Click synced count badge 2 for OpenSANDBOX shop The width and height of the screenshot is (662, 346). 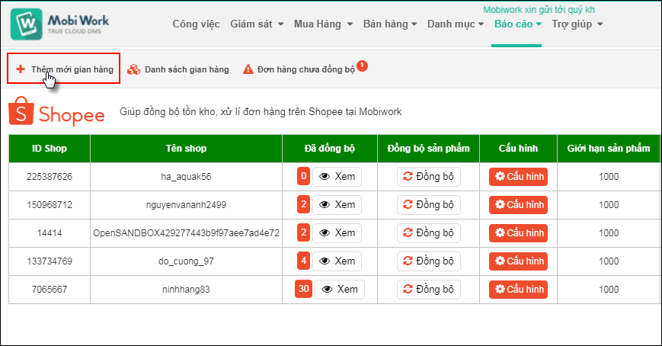tap(303, 232)
